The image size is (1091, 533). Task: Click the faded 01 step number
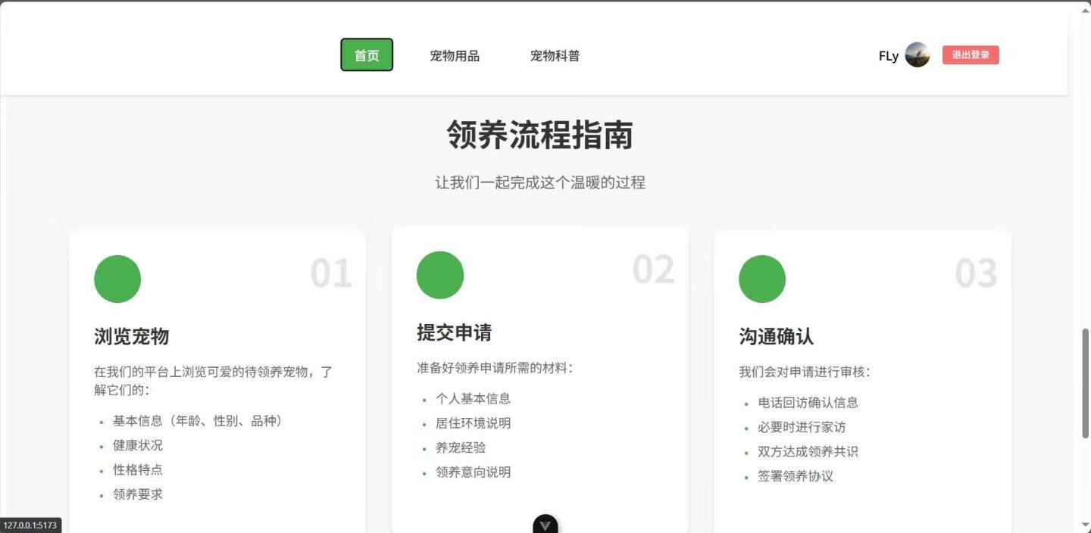pos(331,274)
